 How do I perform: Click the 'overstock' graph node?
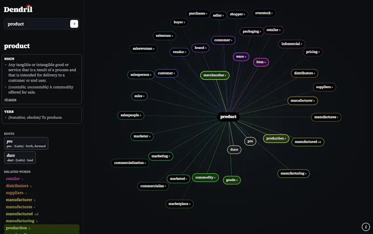(264, 13)
